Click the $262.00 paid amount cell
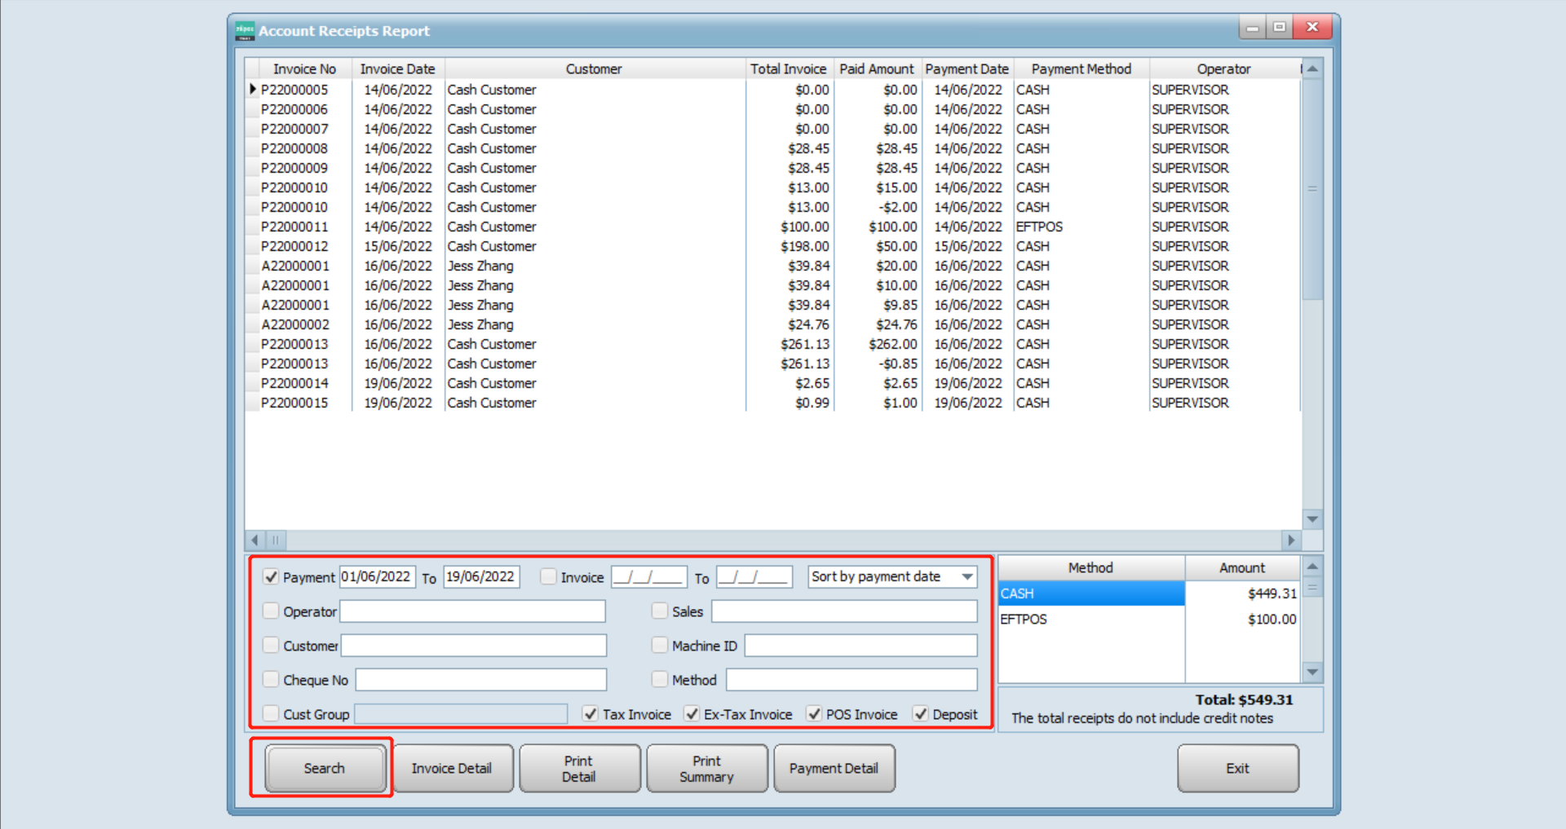 (878, 344)
